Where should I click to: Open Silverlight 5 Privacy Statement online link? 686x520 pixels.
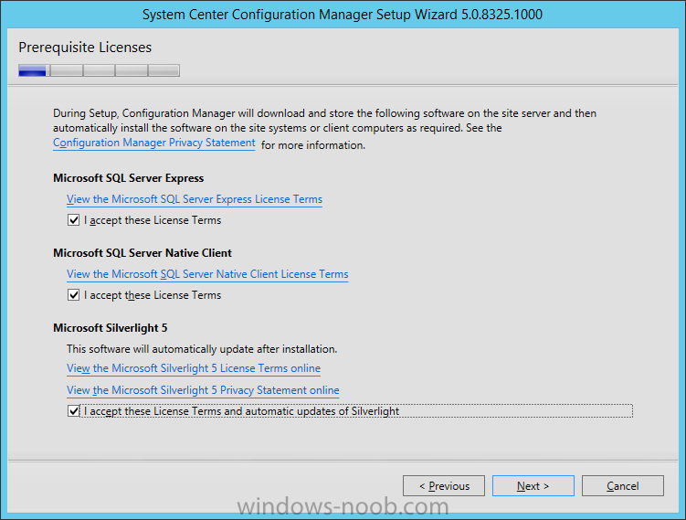click(203, 390)
